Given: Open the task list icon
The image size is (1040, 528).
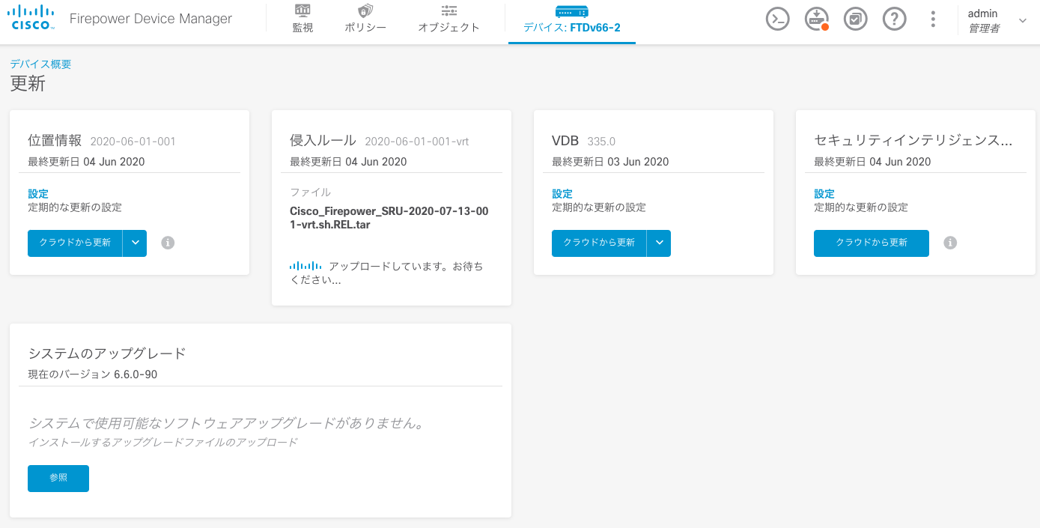Looking at the screenshot, I should tap(856, 19).
